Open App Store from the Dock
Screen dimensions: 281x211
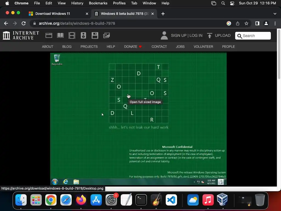[x=96, y=200]
